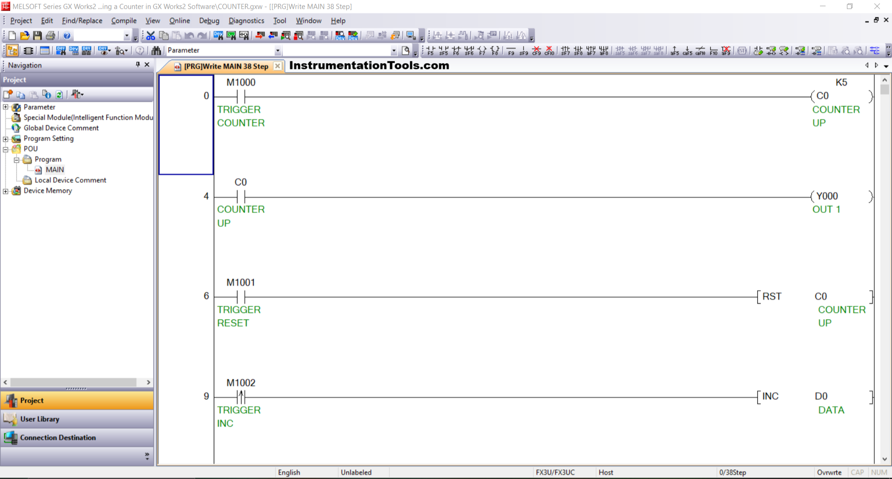Viewport: 892px width, 479px height.
Task: Click the Simulation start/stop monitor icon
Action: point(411,36)
